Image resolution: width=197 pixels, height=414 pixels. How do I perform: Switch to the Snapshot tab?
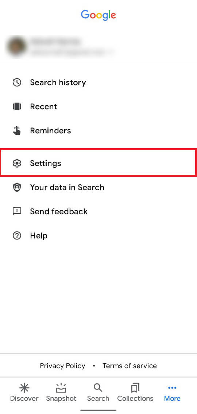61,392
